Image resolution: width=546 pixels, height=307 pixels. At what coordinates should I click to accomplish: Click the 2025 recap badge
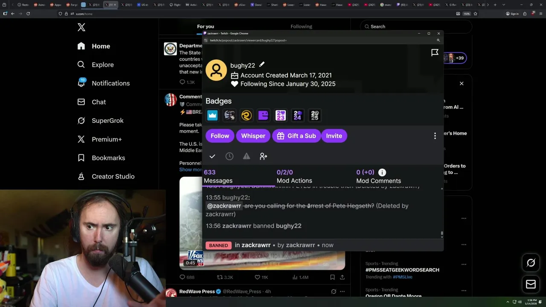click(315, 115)
